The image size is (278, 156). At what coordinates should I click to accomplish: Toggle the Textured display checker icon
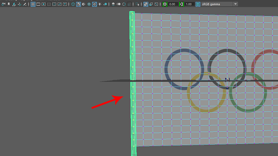(95, 4)
